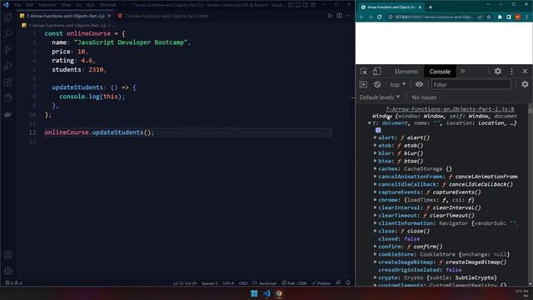
Task: Expand the caches: CacheStorage entry
Action: coord(376,168)
